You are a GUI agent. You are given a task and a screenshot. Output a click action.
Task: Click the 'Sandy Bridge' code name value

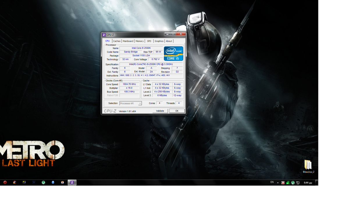click(131, 52)
